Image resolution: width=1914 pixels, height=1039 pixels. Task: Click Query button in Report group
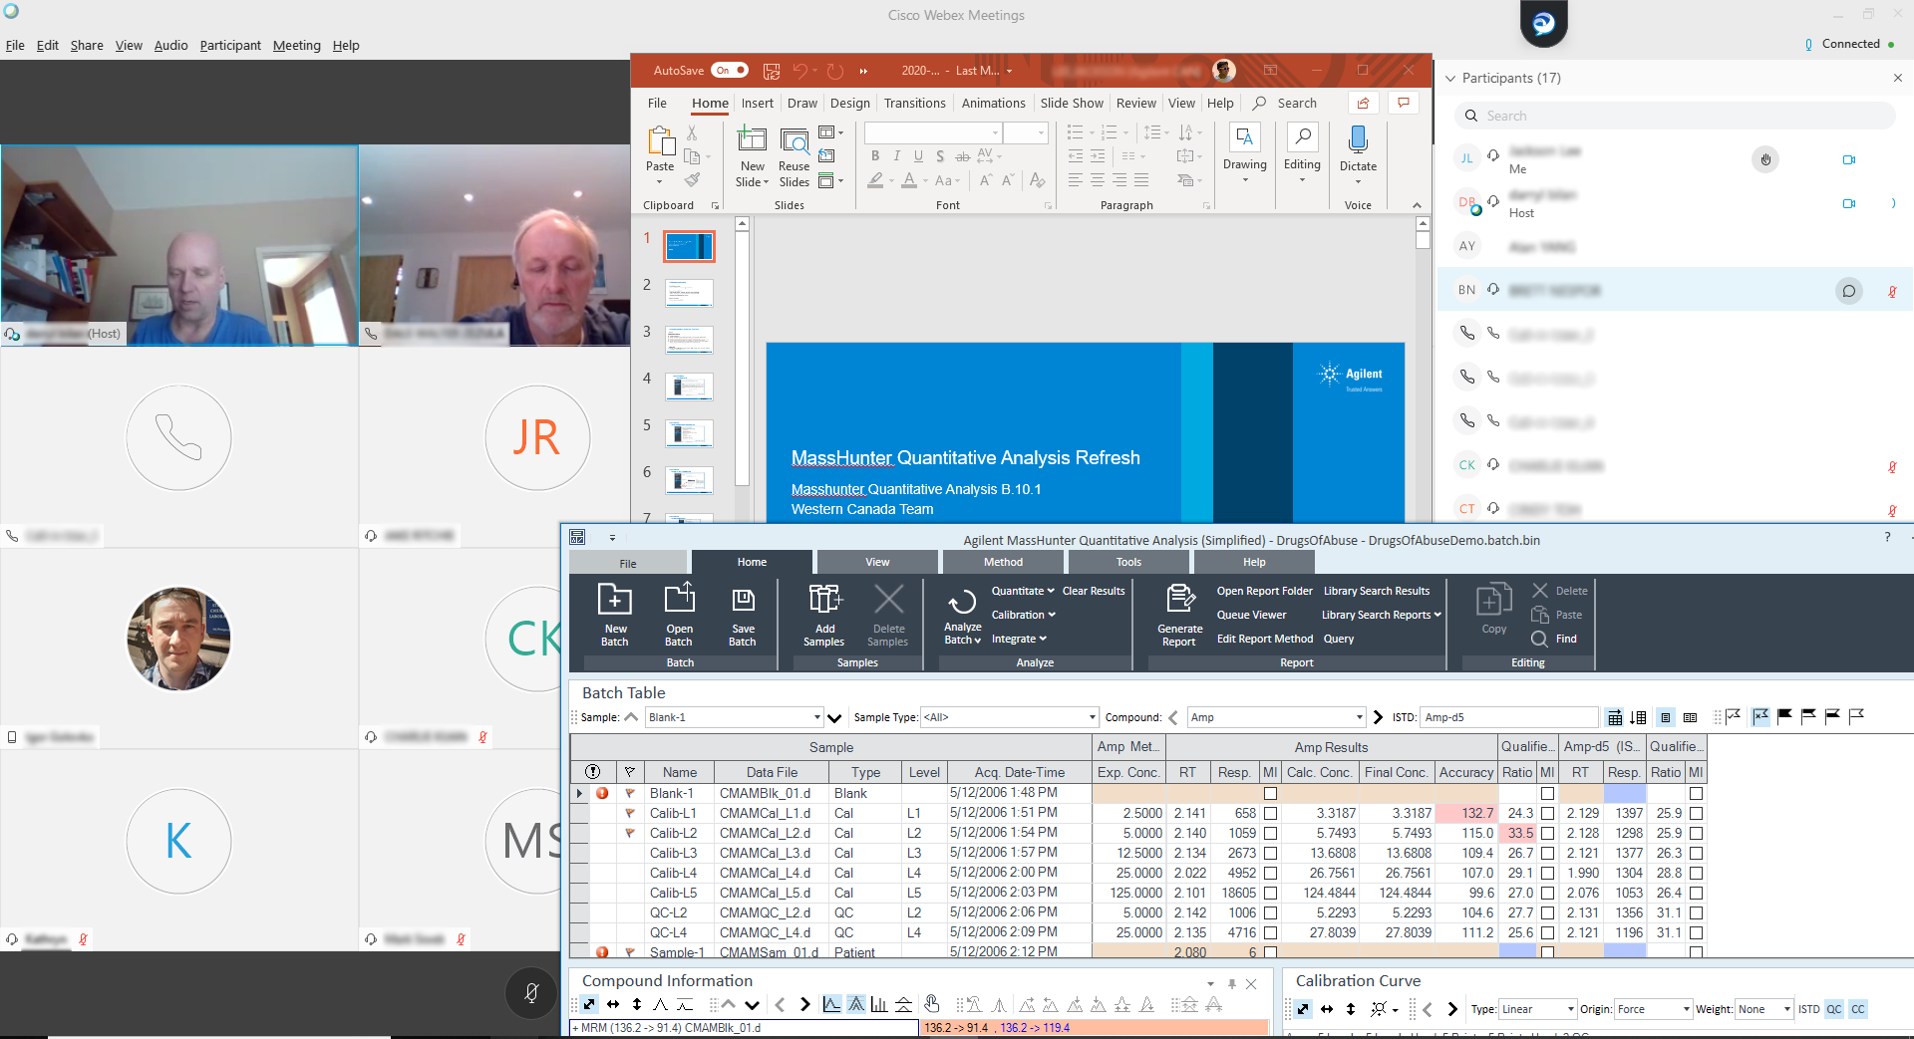(x=1339, y=639)
